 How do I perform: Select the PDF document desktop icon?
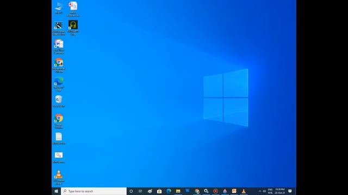tap(73, 9)
